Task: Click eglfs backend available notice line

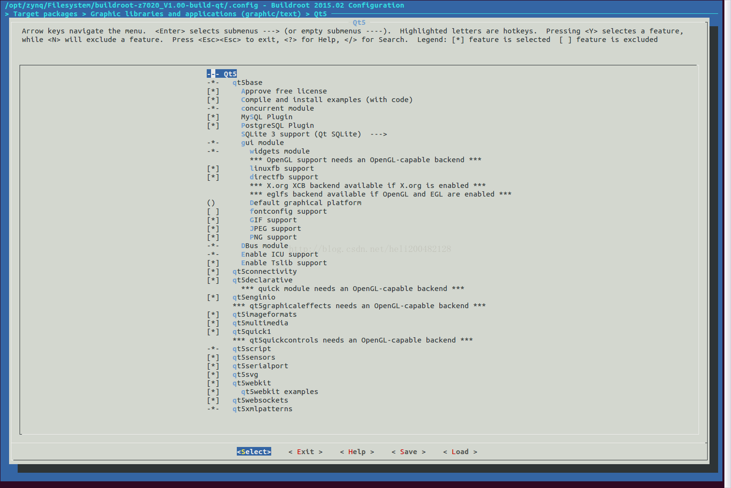Action: 381,194
